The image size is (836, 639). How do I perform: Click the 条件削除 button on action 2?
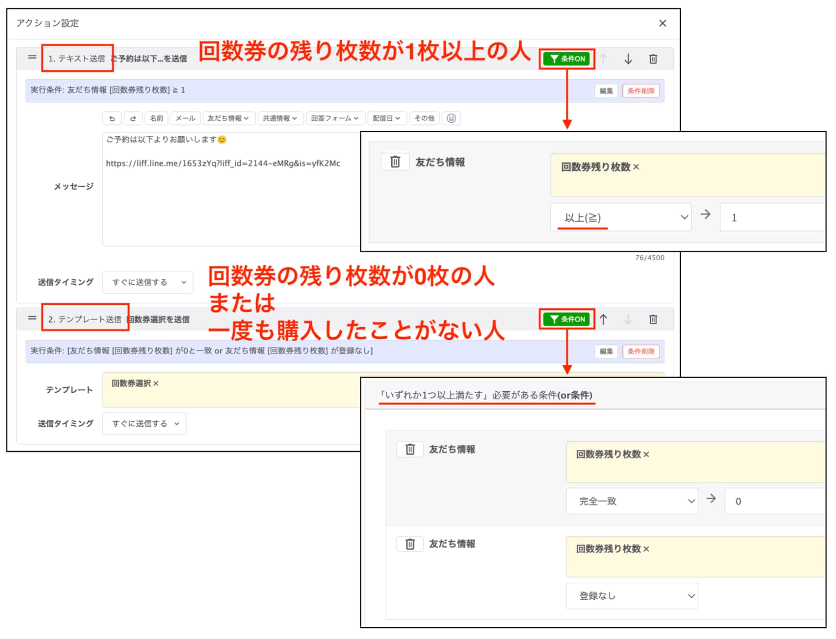641,351
